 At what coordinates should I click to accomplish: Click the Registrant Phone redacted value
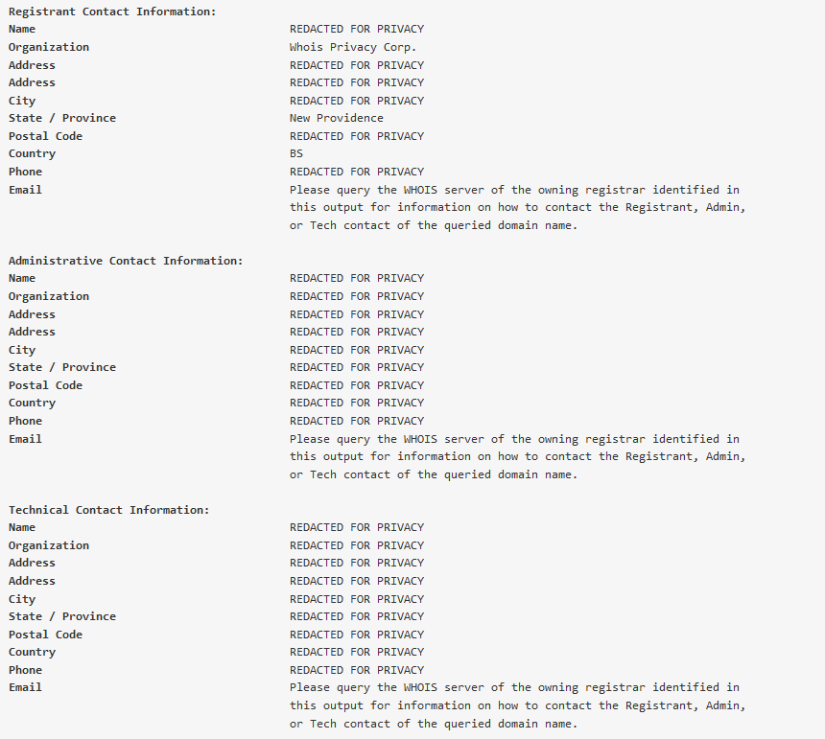click(x=357, y=172)
